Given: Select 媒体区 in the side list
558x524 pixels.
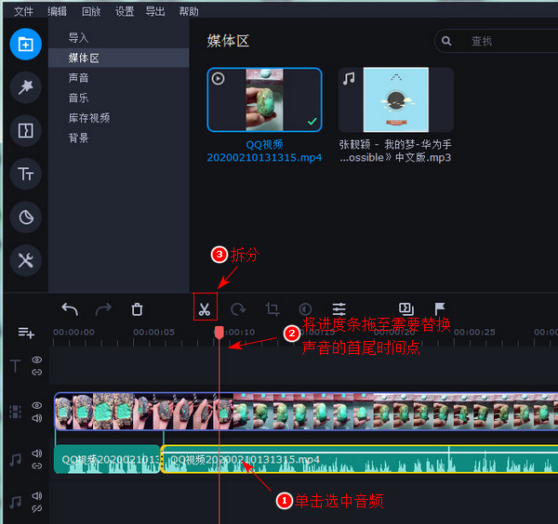Looking at the screenshot, I should (x=118, y=58).
